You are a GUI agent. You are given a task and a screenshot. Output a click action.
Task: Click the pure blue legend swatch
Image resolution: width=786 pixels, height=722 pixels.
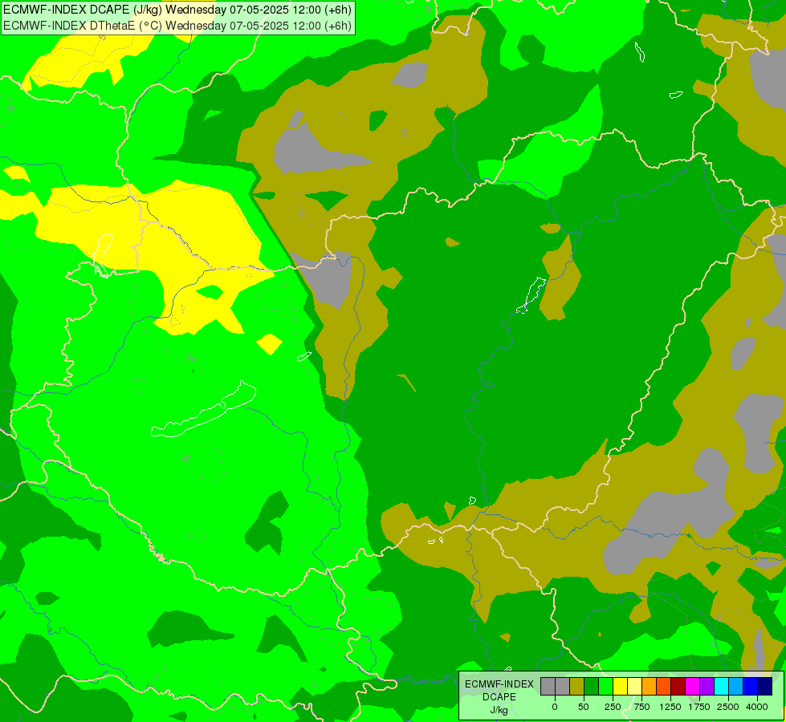pos(751,687)
